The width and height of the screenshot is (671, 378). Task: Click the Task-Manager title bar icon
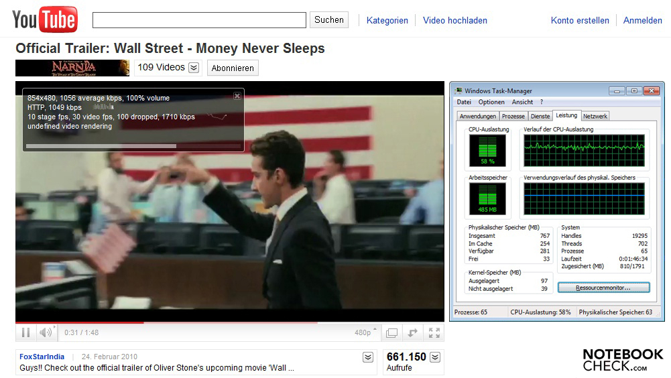(459, 90)
